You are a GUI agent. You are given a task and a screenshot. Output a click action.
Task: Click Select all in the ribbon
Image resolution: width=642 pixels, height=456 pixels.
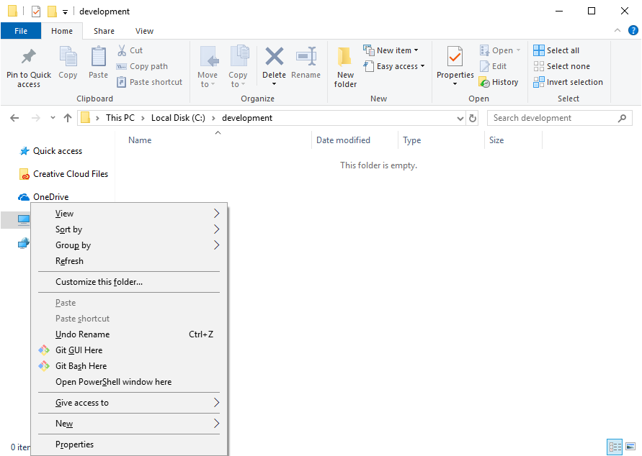tap(556, 50)
